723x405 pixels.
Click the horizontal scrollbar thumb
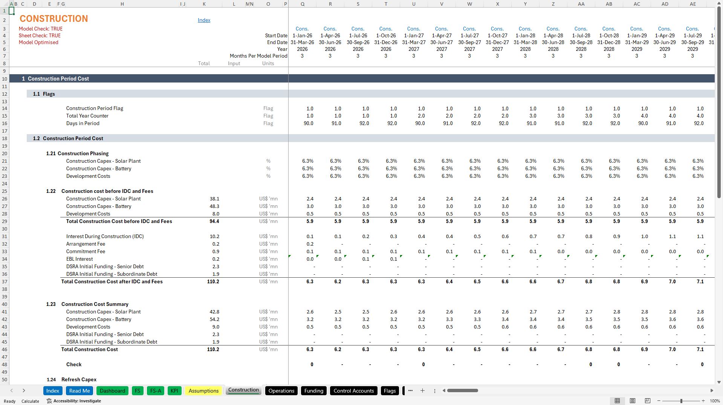462,391
